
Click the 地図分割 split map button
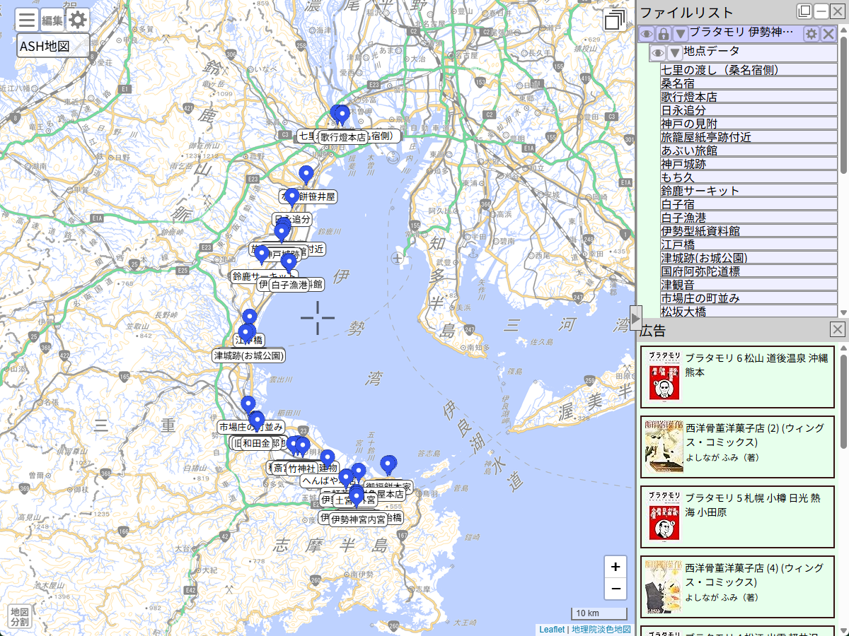click(x=20, y=616)
